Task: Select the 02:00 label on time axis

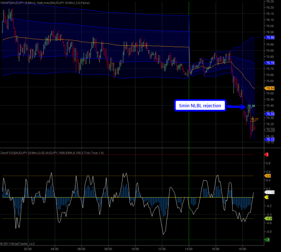Action: tap(27, 249)
